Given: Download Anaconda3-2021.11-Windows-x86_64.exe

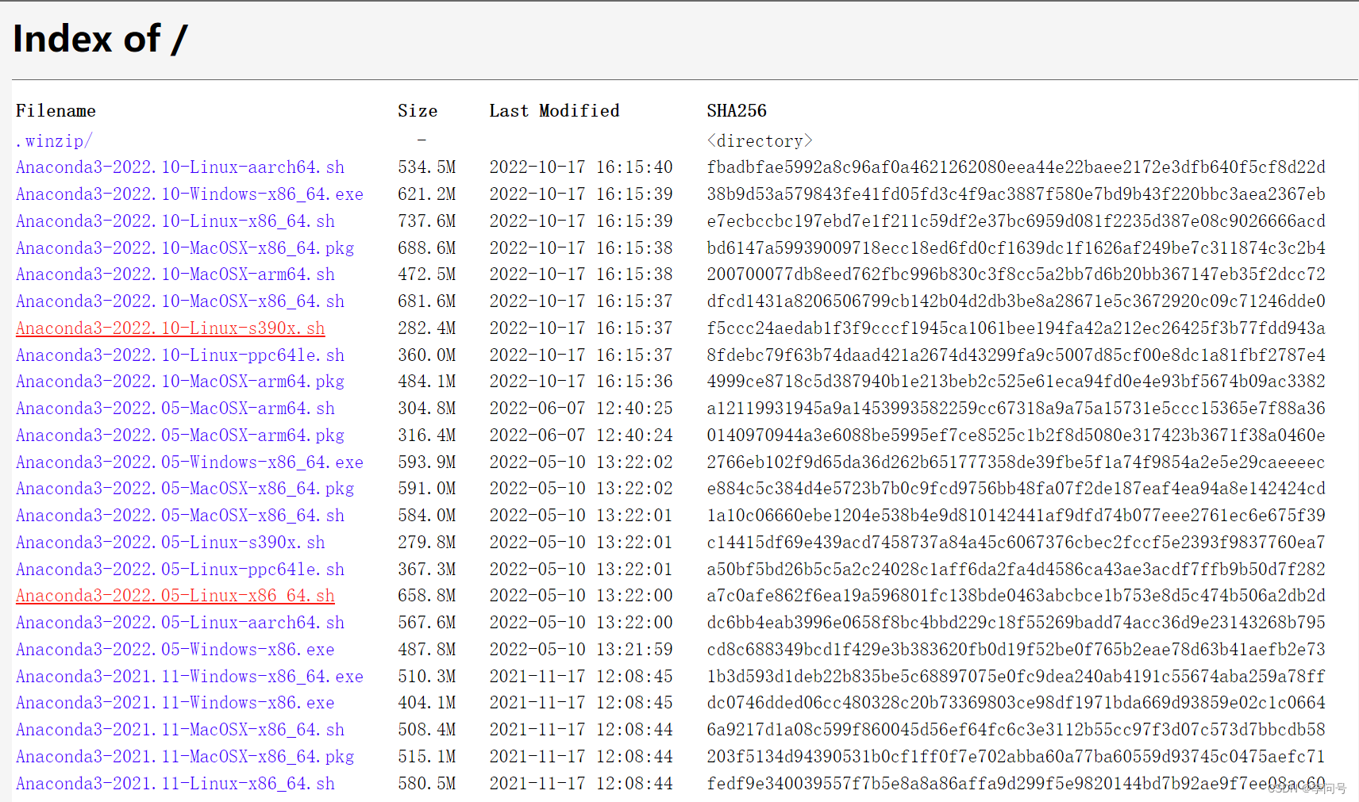Looking at the screenshot, I should point(190,677).
